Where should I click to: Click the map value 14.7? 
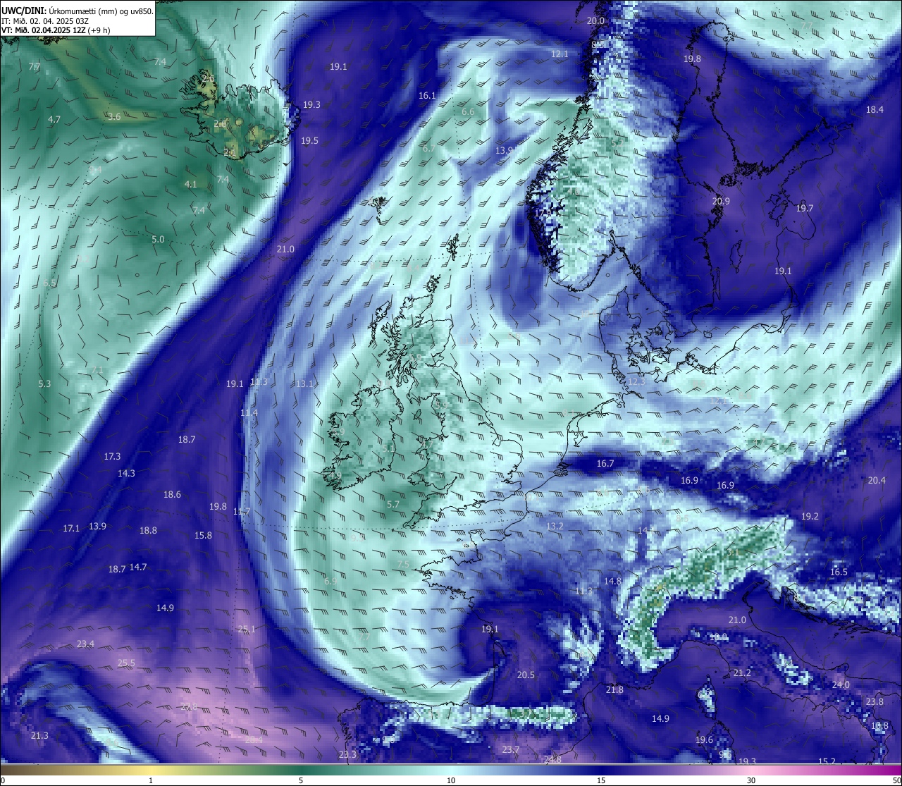pyautogui.click(x=138, y=567)
